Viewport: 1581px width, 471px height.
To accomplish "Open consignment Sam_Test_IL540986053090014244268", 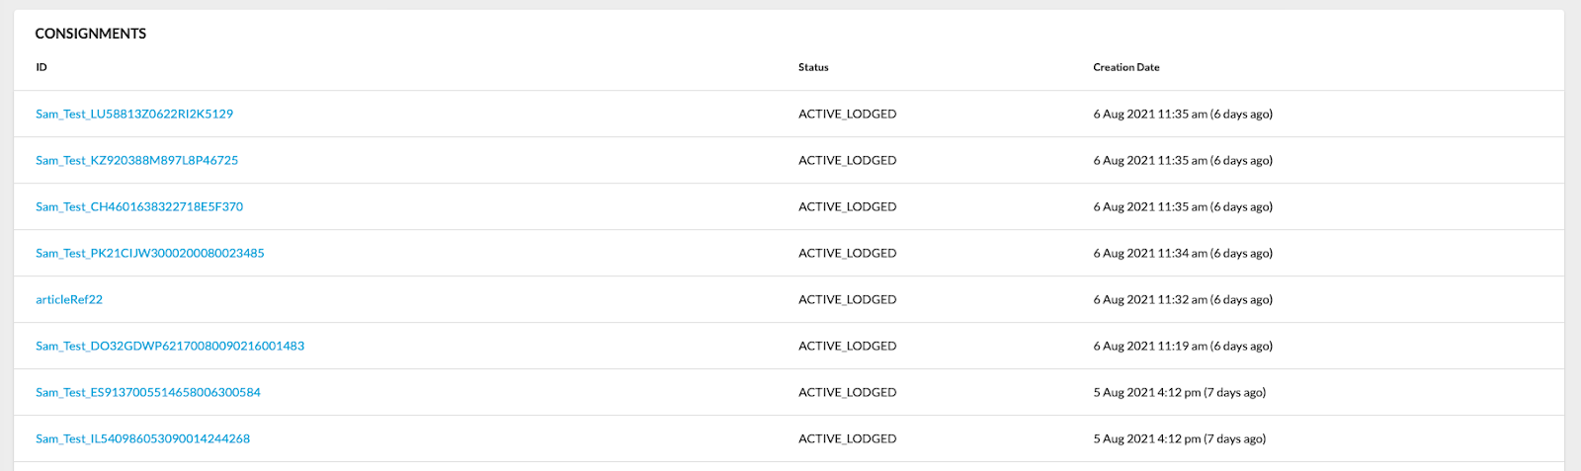I will tap(142, 438).
